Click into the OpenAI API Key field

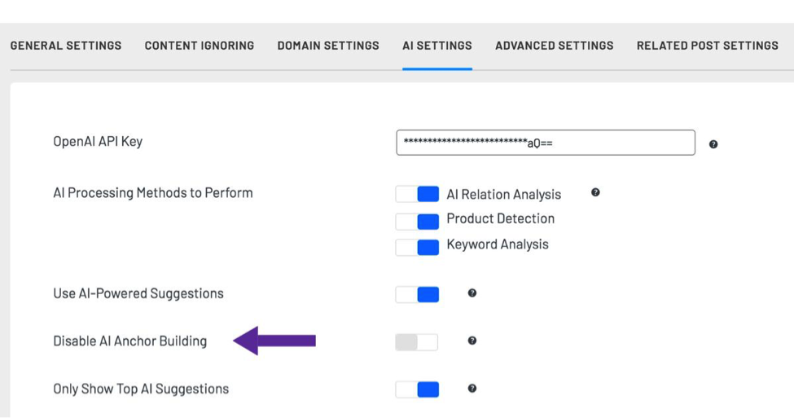pyautogui.click(x=546, y=143)
